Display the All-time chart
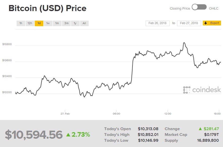Image resolution: width=223 pixels, height=147 pixels. coord(84,23)
